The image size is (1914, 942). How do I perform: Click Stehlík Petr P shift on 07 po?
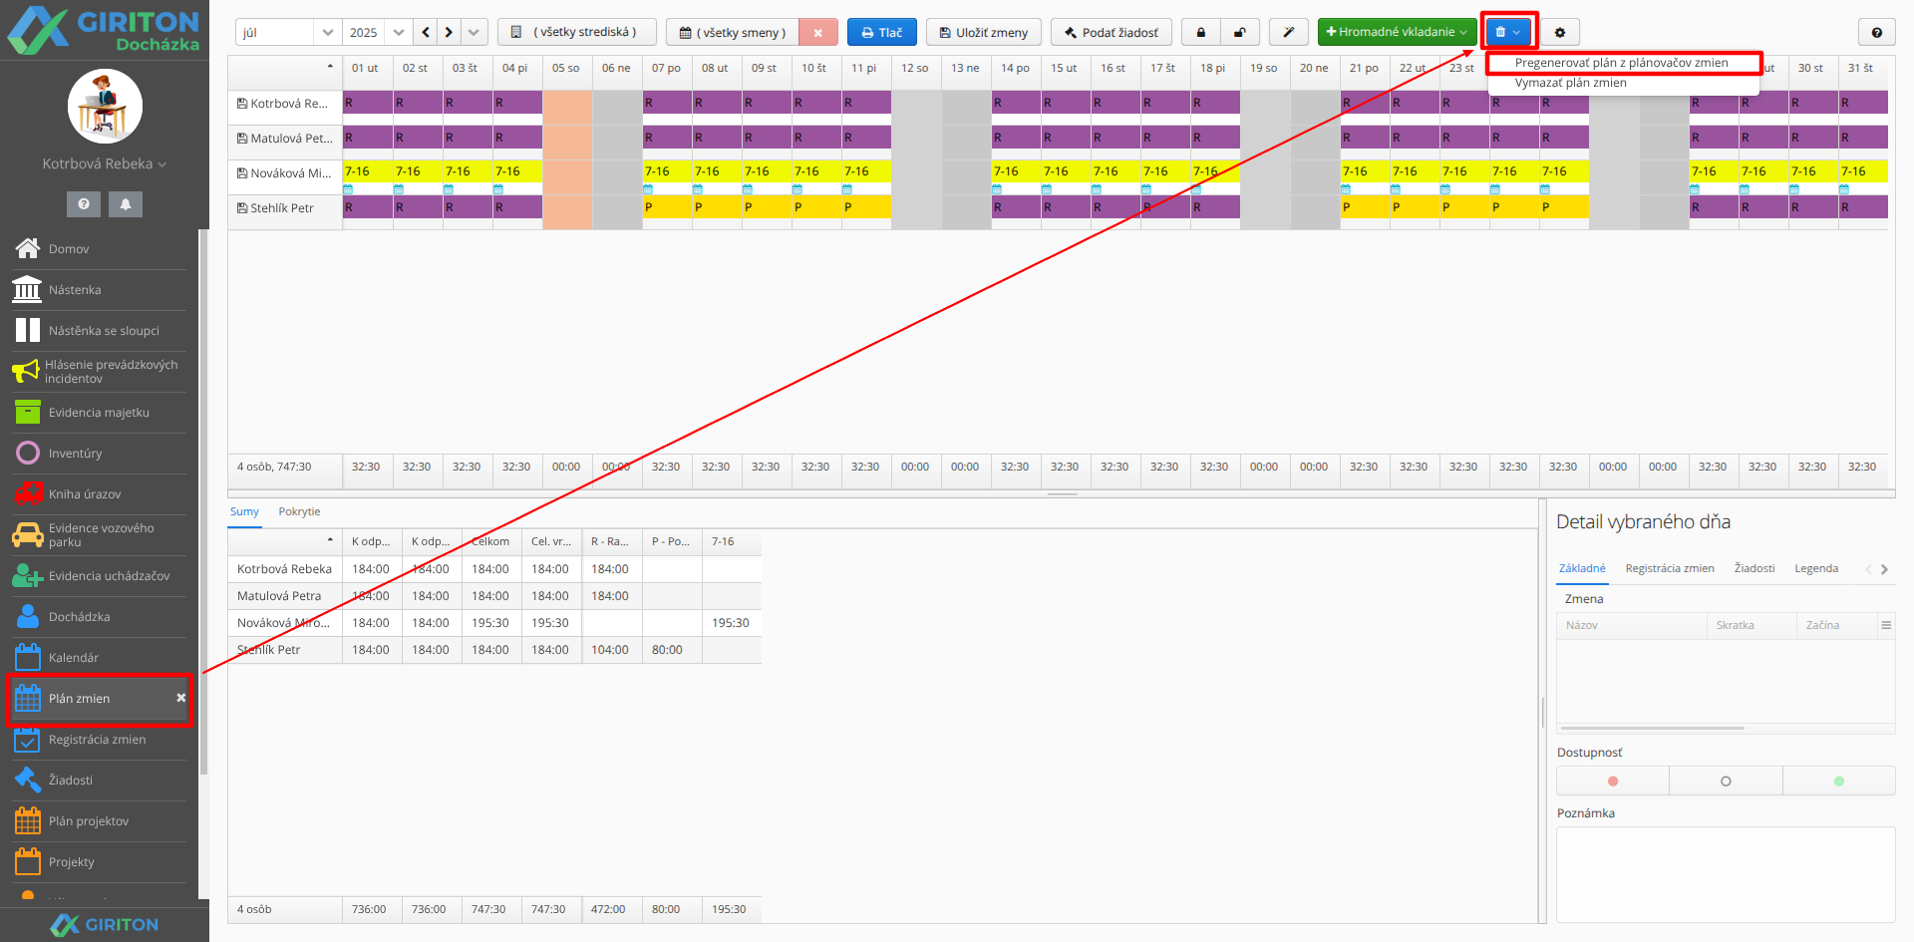pos(667,206)
